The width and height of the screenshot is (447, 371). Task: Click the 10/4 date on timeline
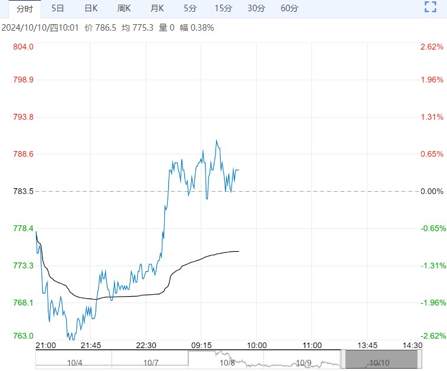point(74,363)
